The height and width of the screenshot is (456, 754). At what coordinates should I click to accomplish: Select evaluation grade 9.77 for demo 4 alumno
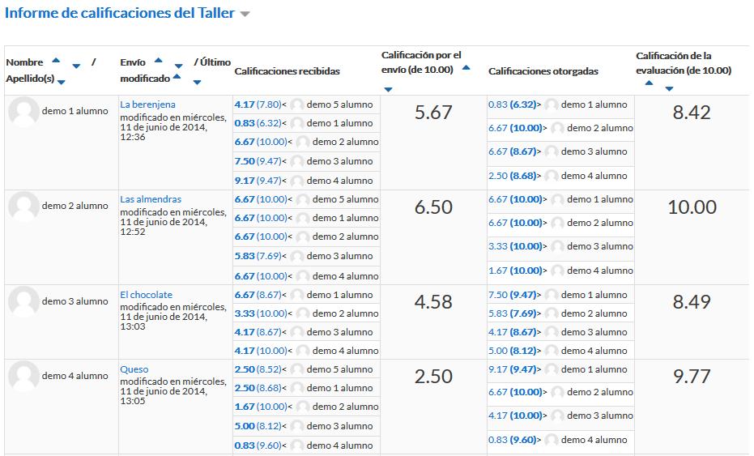coord(692,376)
